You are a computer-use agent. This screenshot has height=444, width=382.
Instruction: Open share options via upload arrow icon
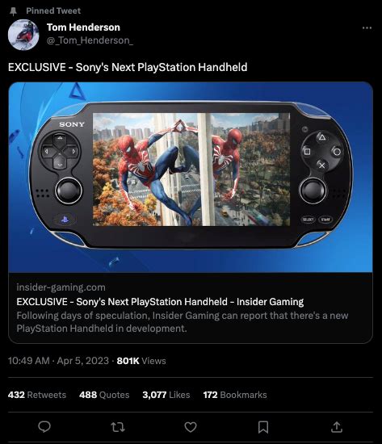click(x=337, y=427)
